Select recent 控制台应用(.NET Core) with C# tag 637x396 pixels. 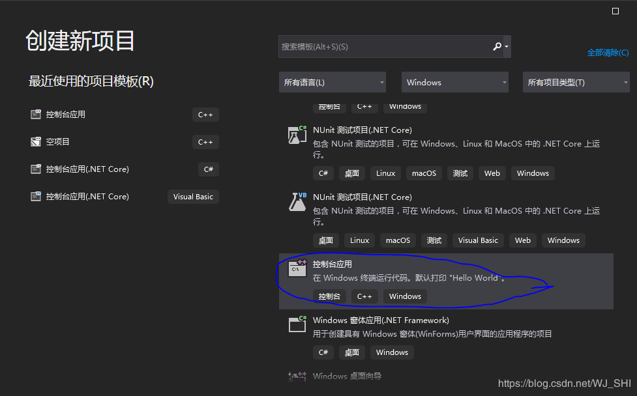pos(125,169)
